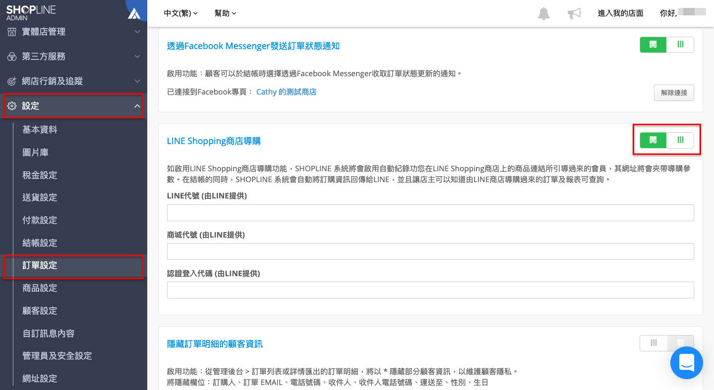Viewport: 714px width, 390px height.
Task: Click the physical store management icon
Action: click(x=12, y=32)
